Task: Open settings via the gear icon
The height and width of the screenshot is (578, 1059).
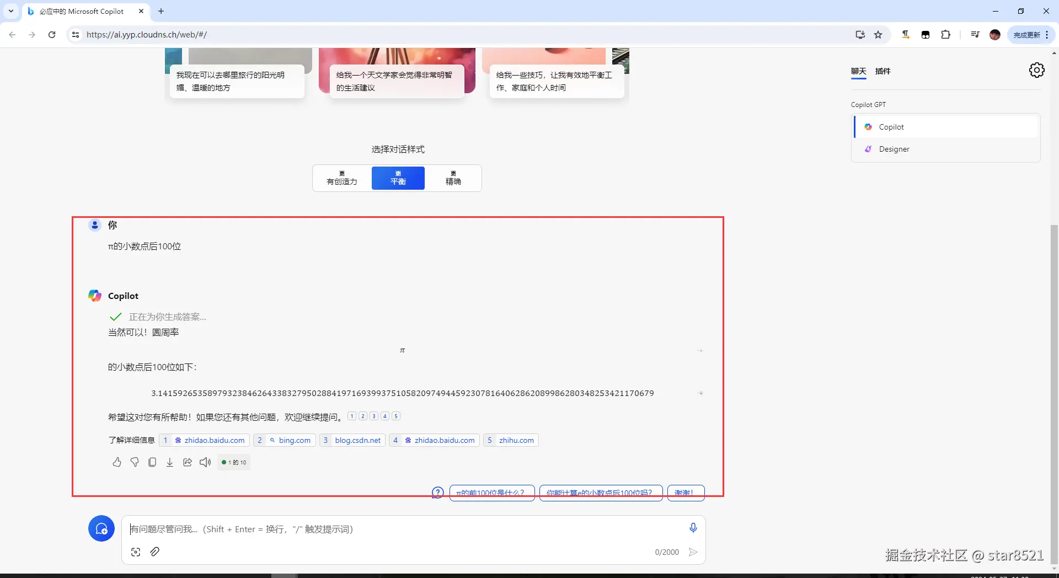Action: (1036, 70)
